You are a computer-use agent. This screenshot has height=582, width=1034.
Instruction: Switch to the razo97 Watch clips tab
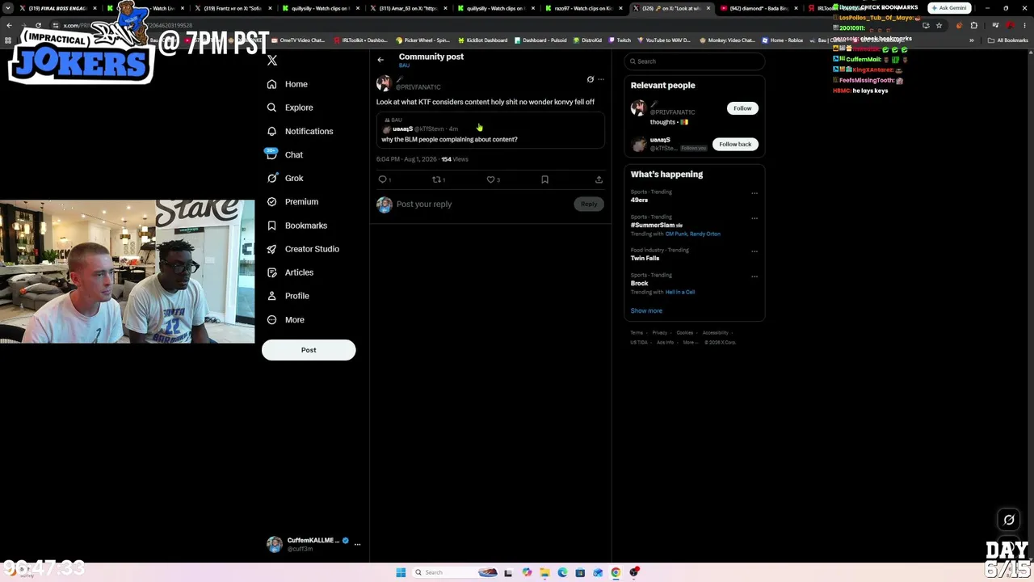point(582,8)
